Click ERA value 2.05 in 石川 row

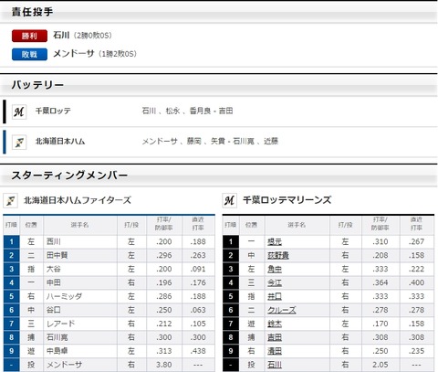tap(381, 365)
